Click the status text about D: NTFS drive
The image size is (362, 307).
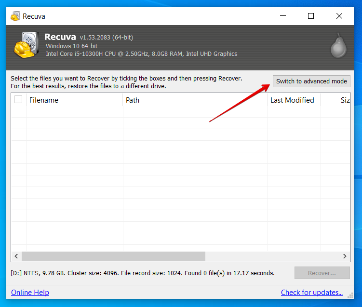coord(143,273)
